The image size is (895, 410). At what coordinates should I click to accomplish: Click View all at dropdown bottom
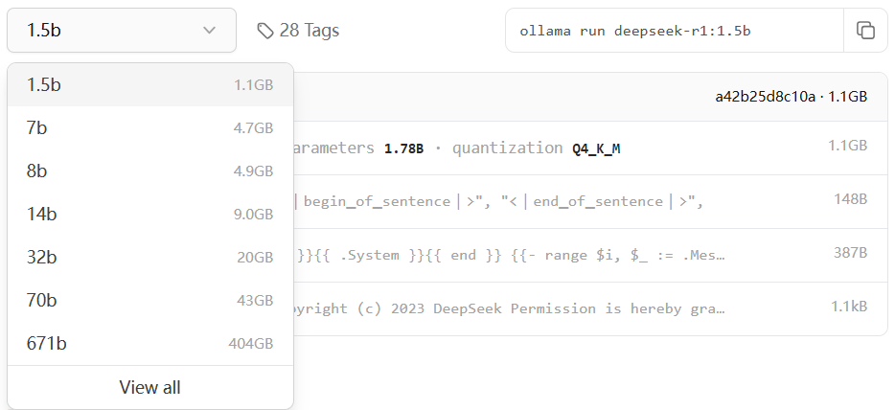click(149, 387)
